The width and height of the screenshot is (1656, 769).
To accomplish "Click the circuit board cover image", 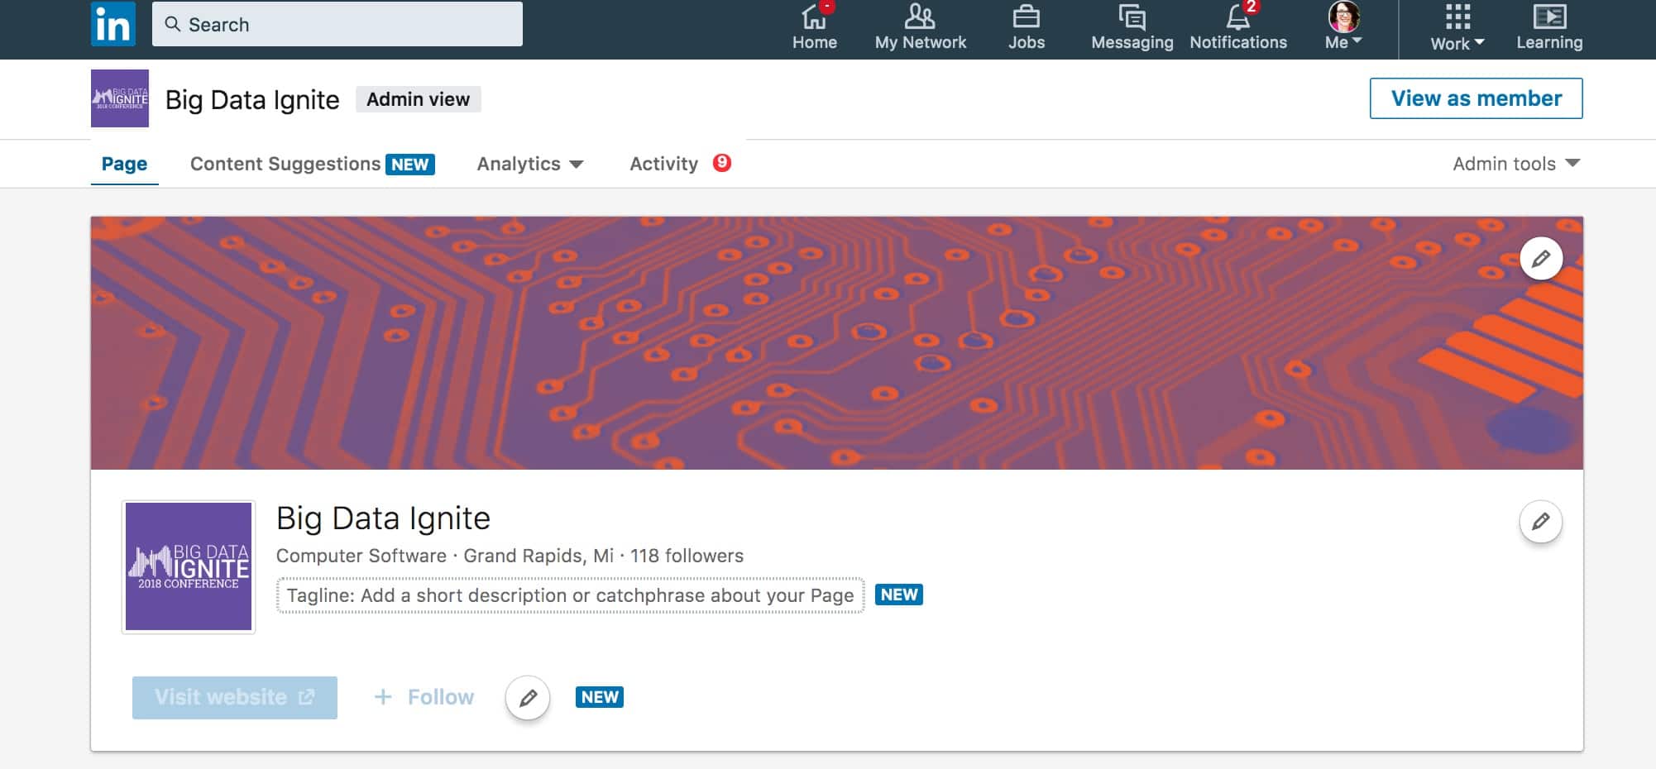I will tap(837, 343).
